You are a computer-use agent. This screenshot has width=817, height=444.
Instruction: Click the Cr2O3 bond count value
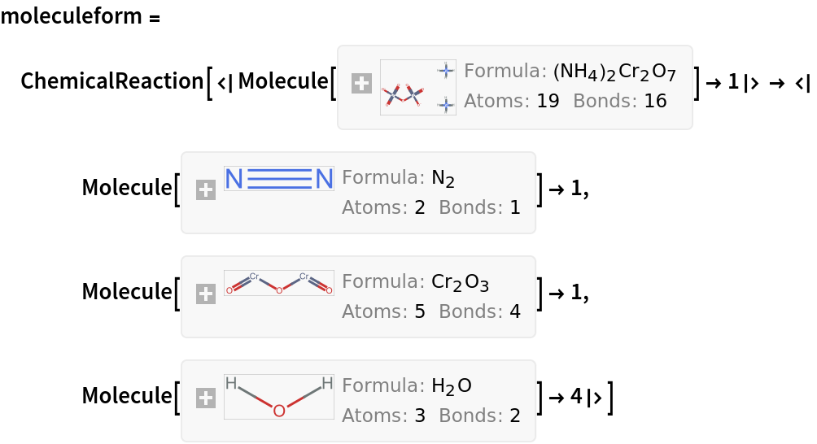click(515, 312)
